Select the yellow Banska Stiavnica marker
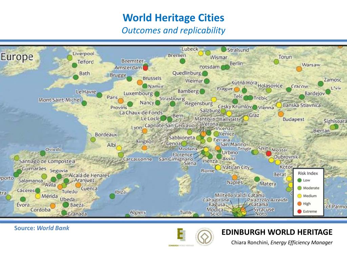The height and width of the screenshot is (260, 347). click(x=279, y=105)
